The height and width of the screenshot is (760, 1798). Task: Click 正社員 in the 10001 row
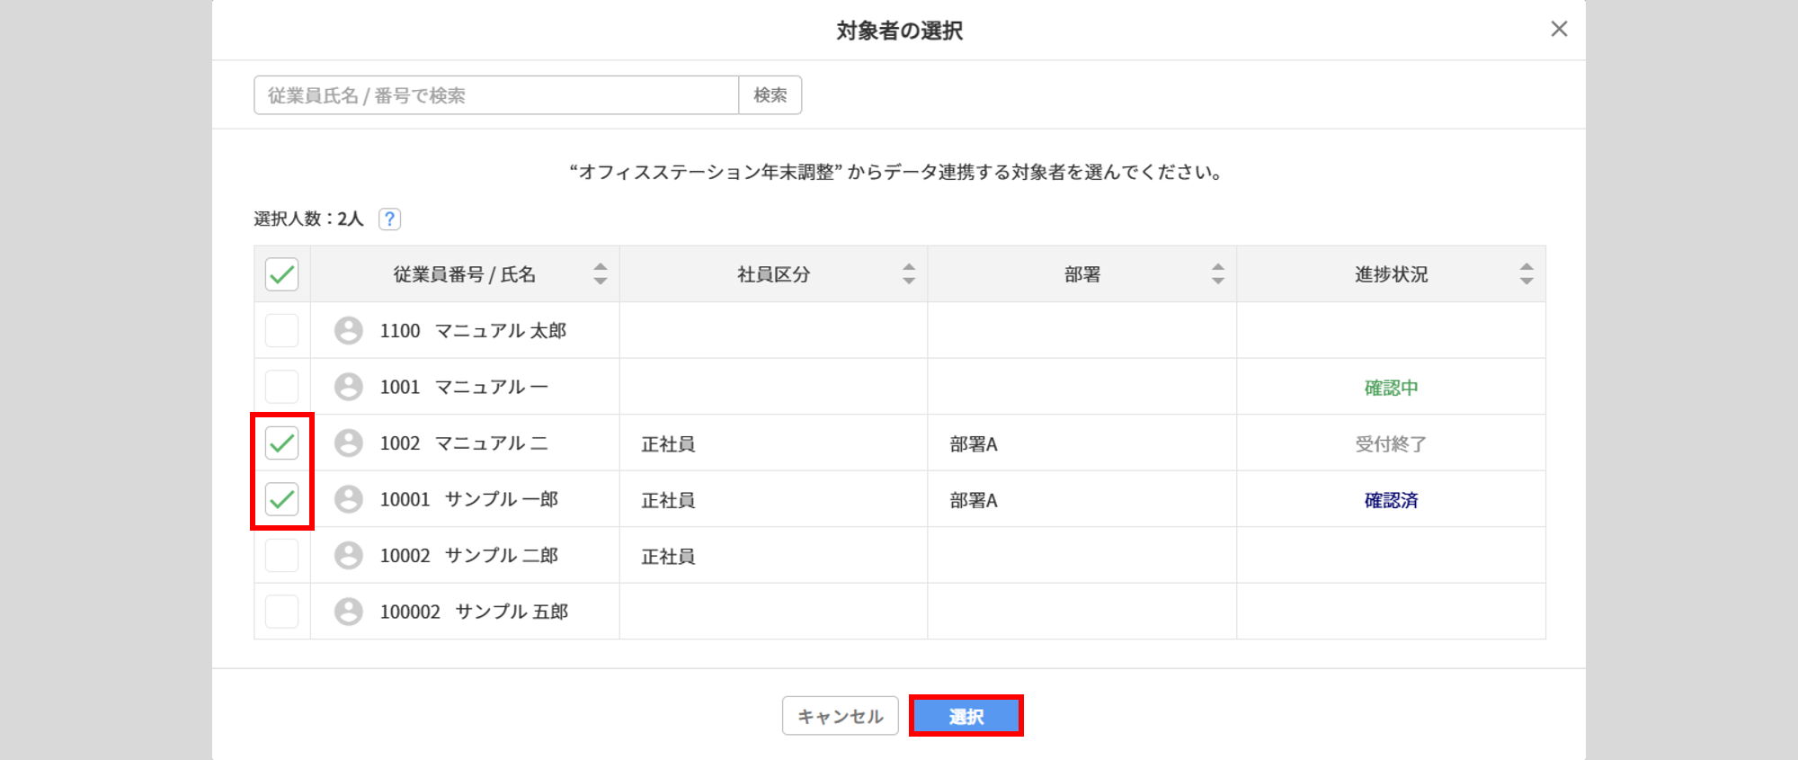click(x=668, y=500)
